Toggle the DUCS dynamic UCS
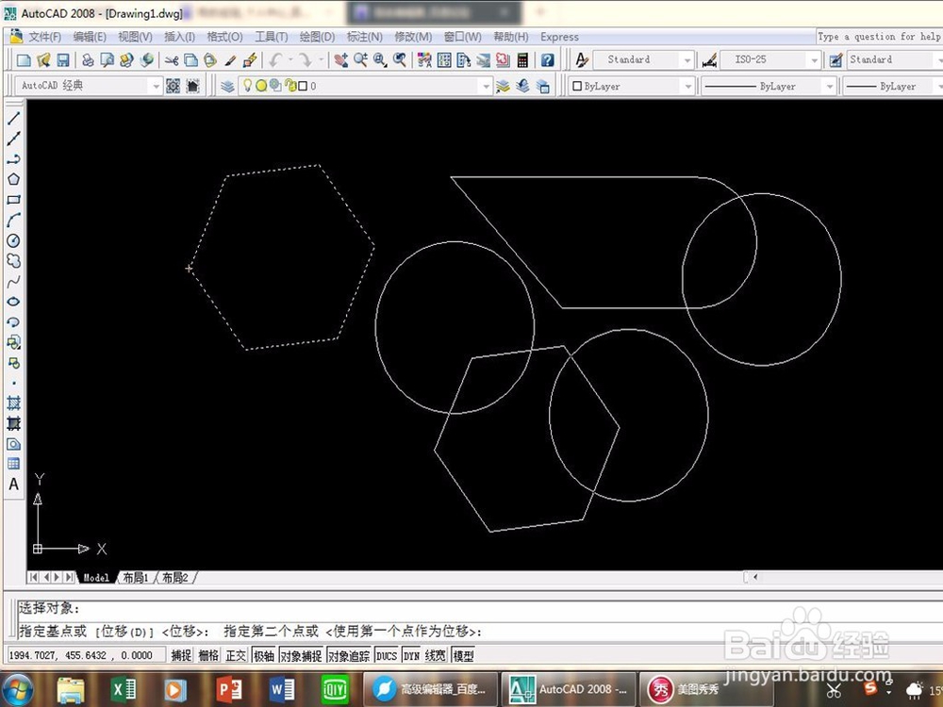 coord(387,655)
